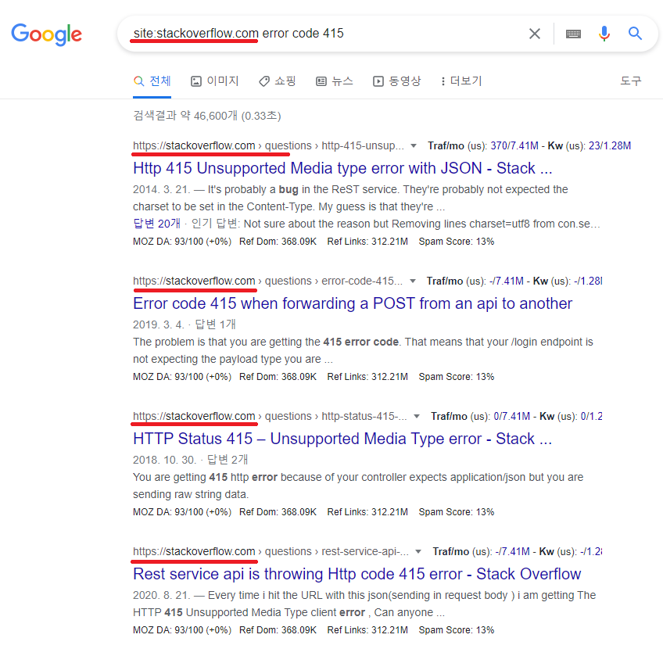663x656 pixels.
Task: Clear the search box with X icon
Action: tap(535, 34)
